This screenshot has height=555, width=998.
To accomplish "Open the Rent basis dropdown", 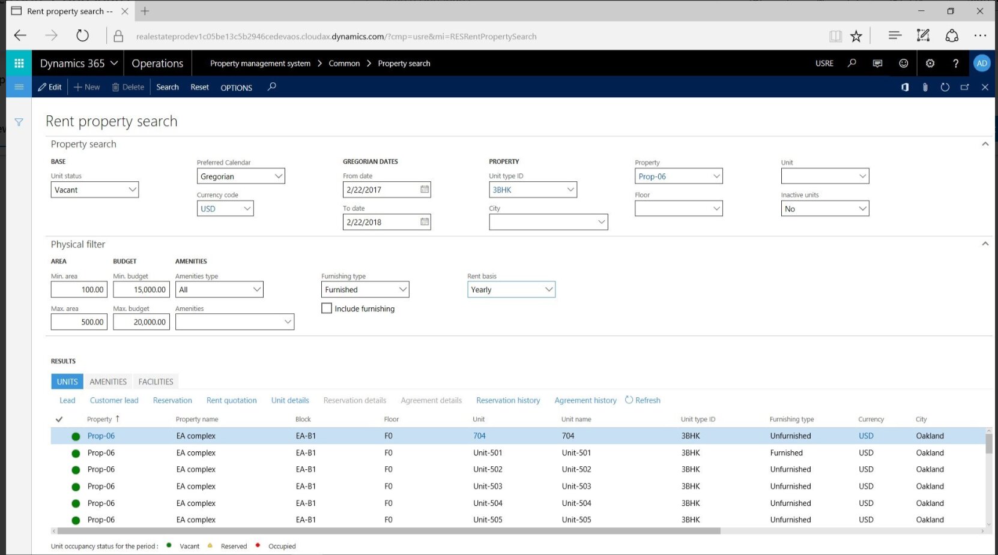I will pos(548,289).
